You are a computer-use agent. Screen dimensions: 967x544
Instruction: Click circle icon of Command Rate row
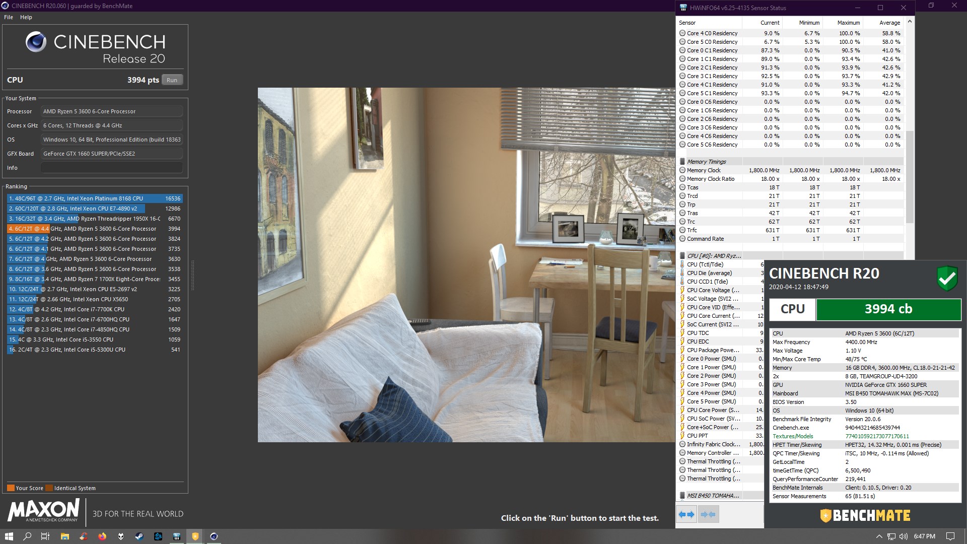[x=682, y=239]
